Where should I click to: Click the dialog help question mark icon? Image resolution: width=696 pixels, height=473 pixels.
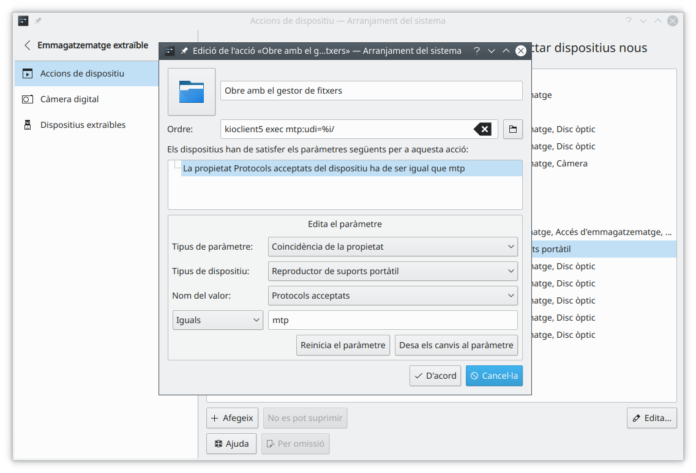476,51
